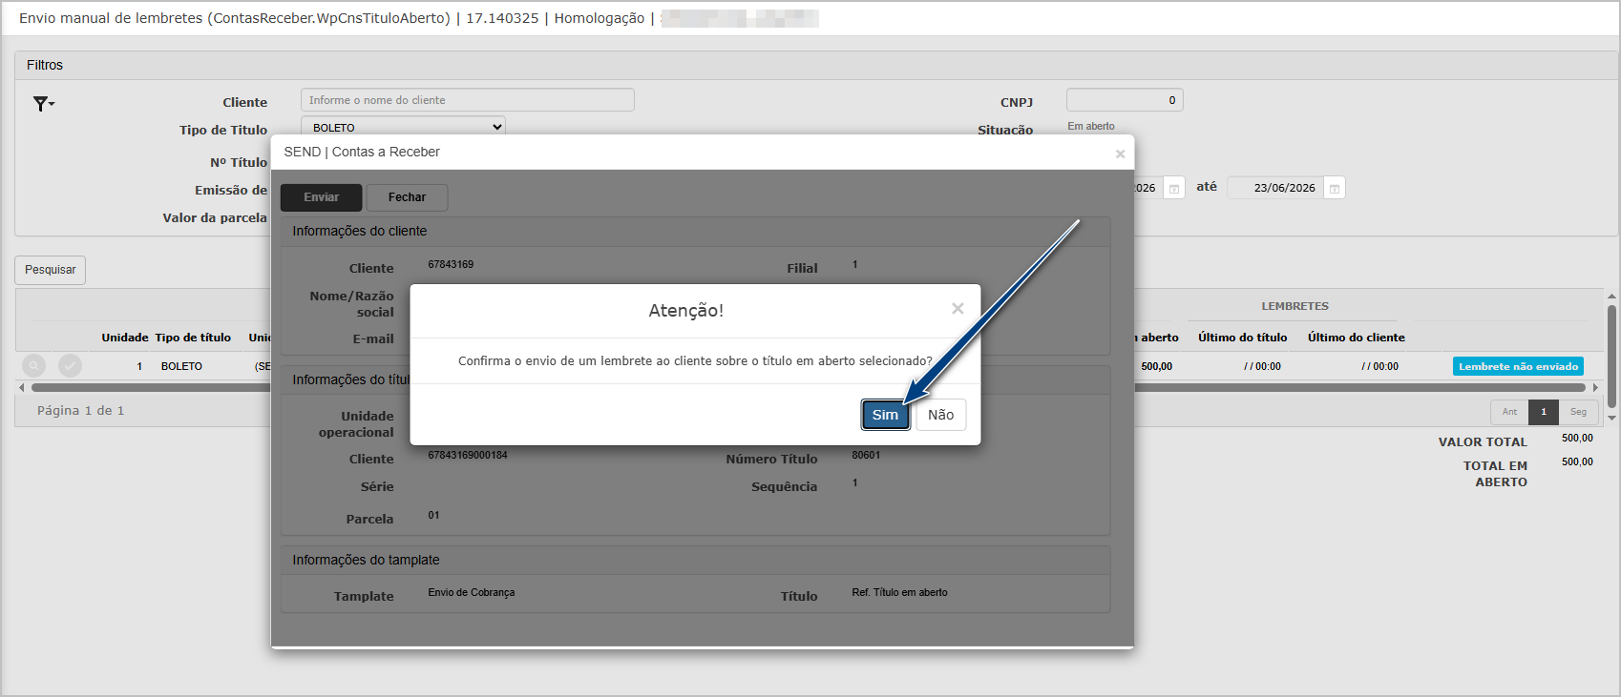Click the Envio de Cobrança template value

tap(471, 592)
